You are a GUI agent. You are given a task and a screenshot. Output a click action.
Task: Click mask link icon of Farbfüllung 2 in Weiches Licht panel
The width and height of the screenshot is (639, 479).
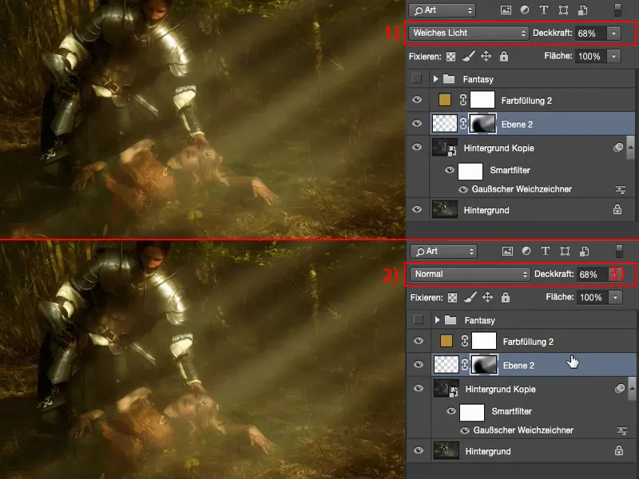pos(463,100)
